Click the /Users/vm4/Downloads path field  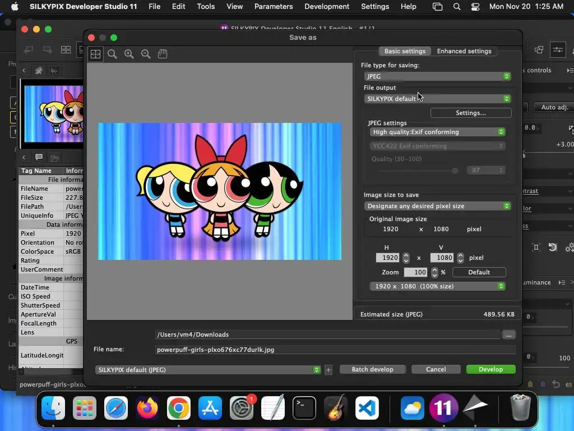tap(327, 334)
